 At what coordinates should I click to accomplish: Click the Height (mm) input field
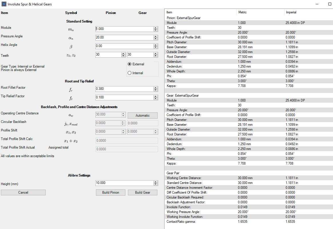(x=124, y=183)
